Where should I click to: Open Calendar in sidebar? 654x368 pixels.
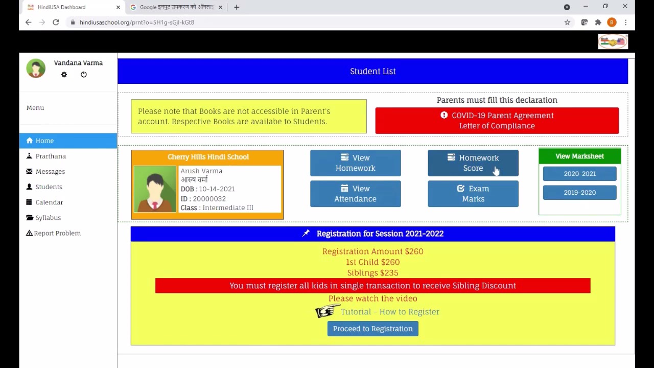pyautogui.click(x=68, y=202)
